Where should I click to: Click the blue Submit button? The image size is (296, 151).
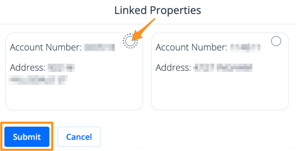tap(27, 137)
